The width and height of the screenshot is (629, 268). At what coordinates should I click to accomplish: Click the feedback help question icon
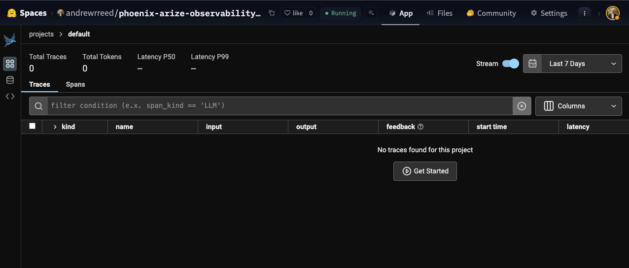click(420, 127)
